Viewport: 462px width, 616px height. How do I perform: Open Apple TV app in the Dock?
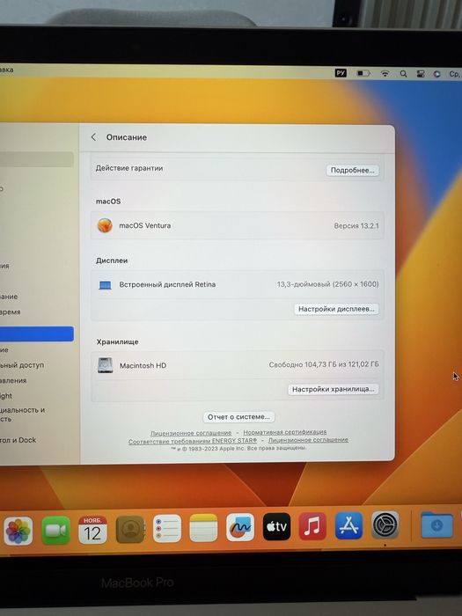click(x=276, y=526)
